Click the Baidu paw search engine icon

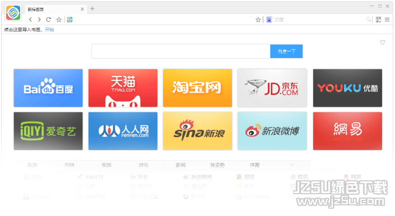269,20
